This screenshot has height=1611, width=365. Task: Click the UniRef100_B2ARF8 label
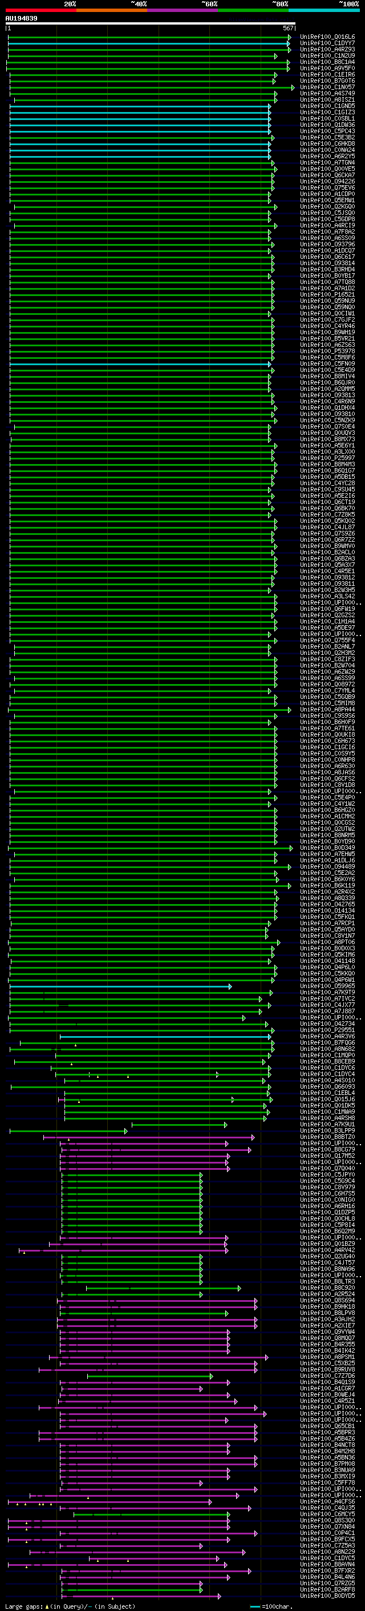click(327, 1589)
